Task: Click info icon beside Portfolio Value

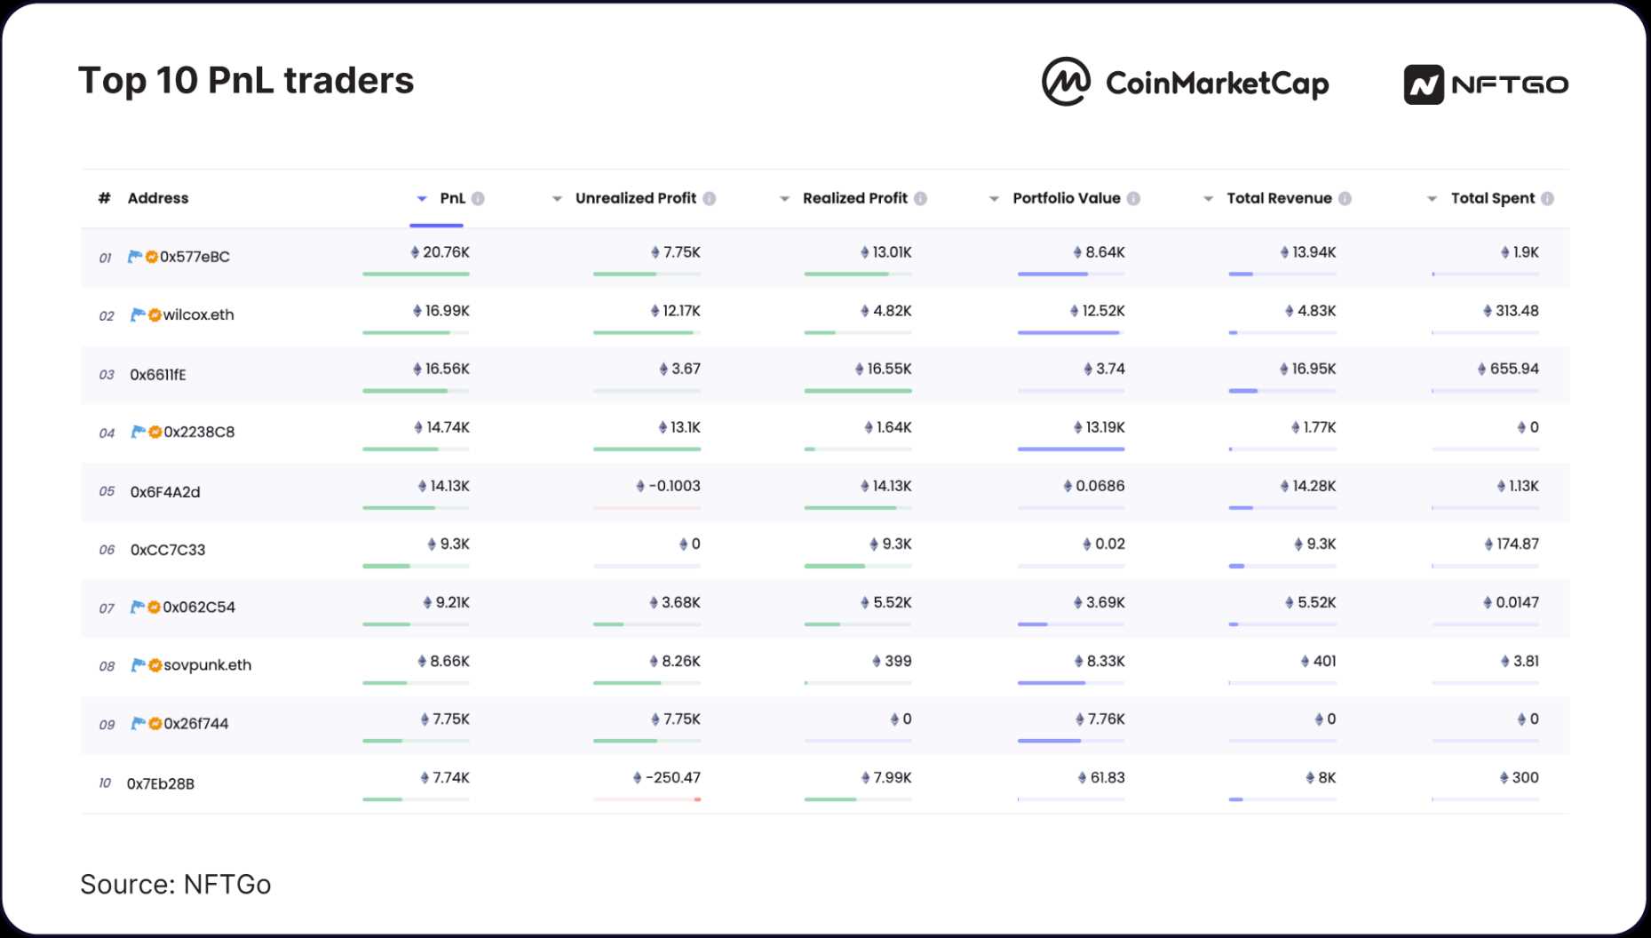Action: [1133, 198]
